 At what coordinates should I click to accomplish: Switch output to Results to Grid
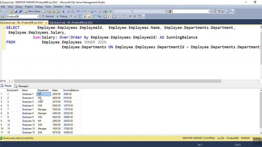pyautogui.click(x=109, y=16)
